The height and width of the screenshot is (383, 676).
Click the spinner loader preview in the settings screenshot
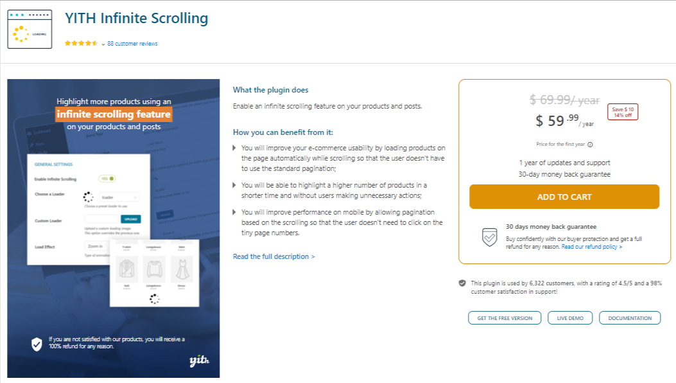click(x=89, y=197)
